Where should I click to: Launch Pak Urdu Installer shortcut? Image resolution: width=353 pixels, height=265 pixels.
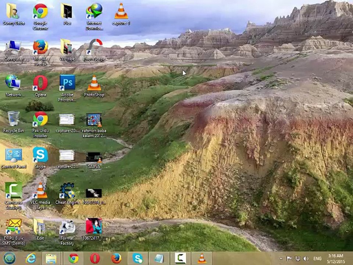(40, 124)
